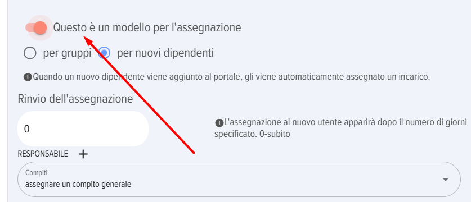This screenshot has height=202, width=471.
Task: Click the "Quando un nuovo dipendente" hint text
Action: [231, 77]
